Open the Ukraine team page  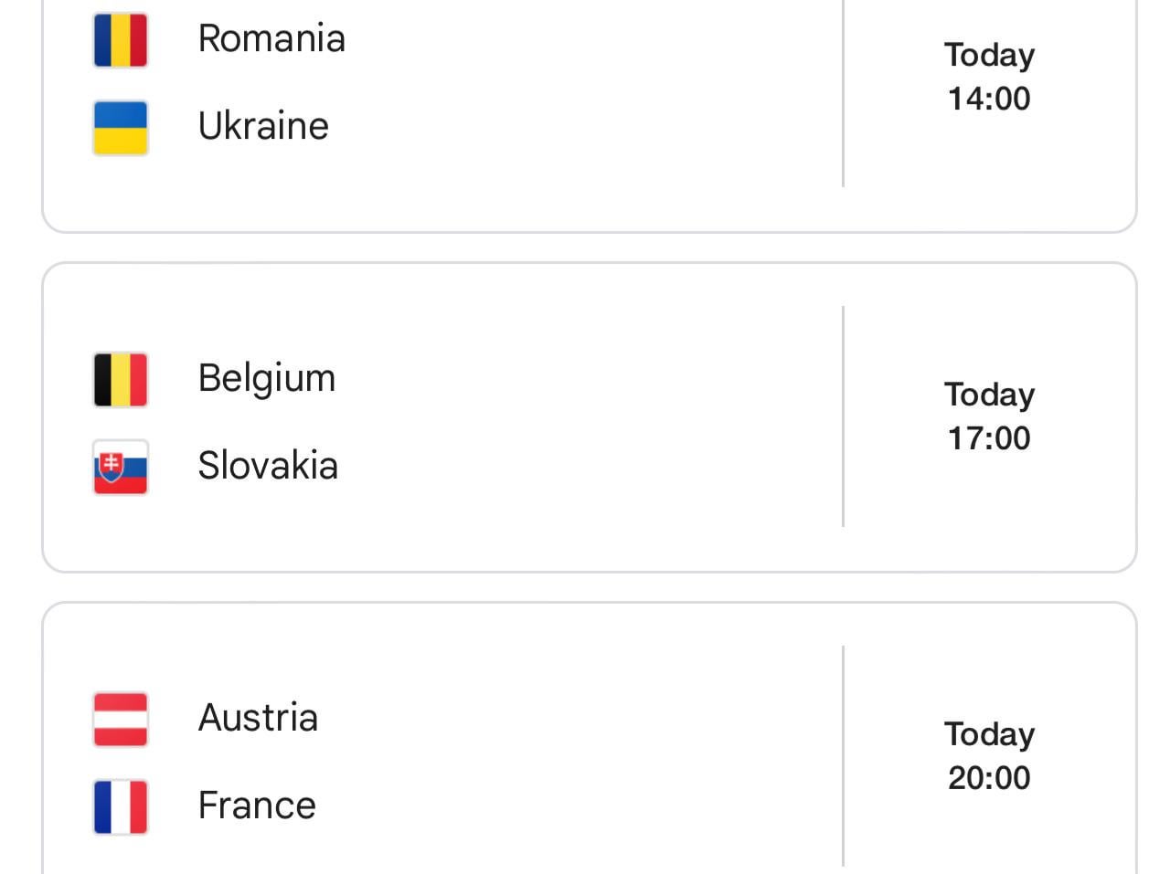pyautogui.click(x=262, y=126)
